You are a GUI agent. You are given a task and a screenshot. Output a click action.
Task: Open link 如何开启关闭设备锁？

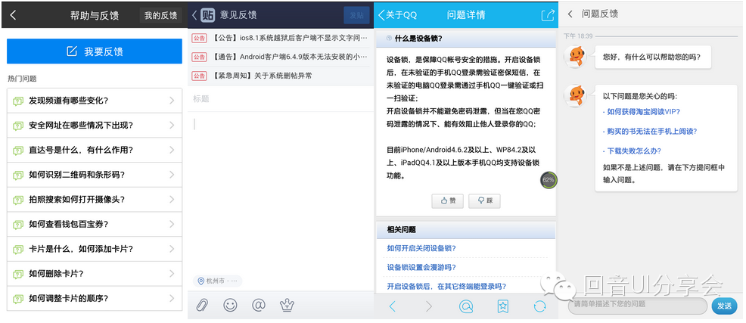[x=421, y=248]
